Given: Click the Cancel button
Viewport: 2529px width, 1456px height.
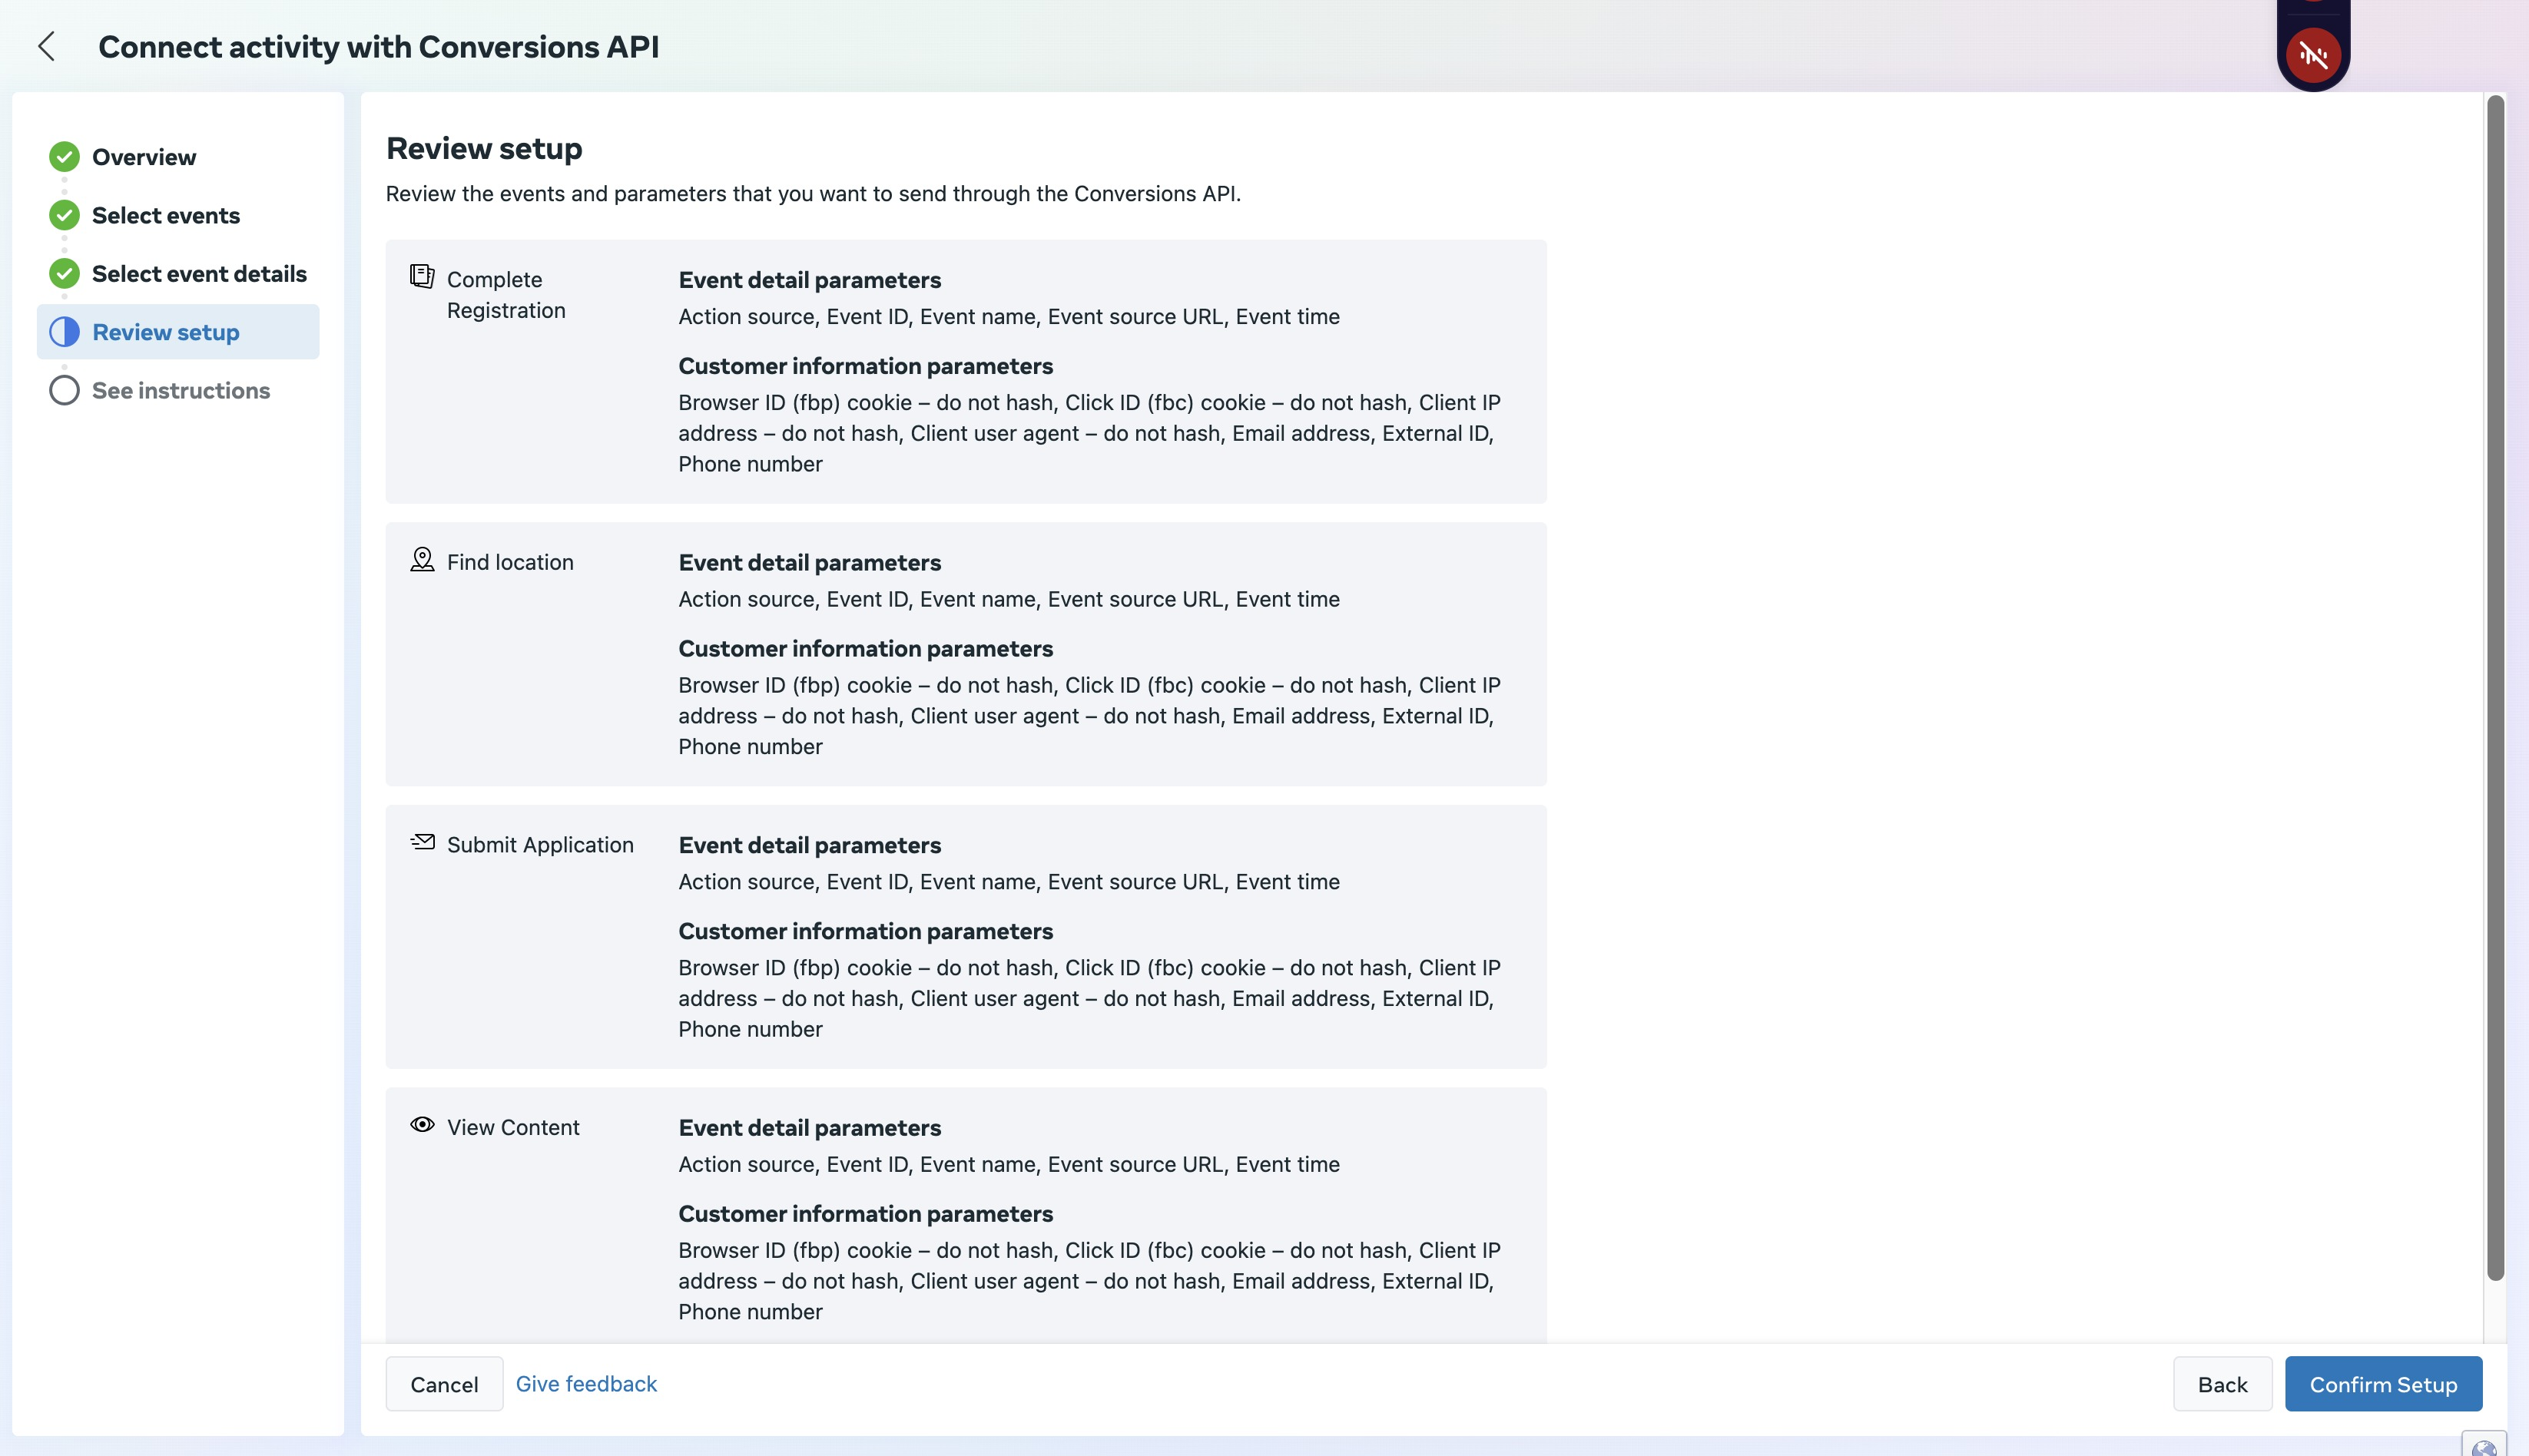Looking at the screenshot, I should point(444,1384).
